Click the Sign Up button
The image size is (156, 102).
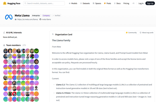point(150,3)
